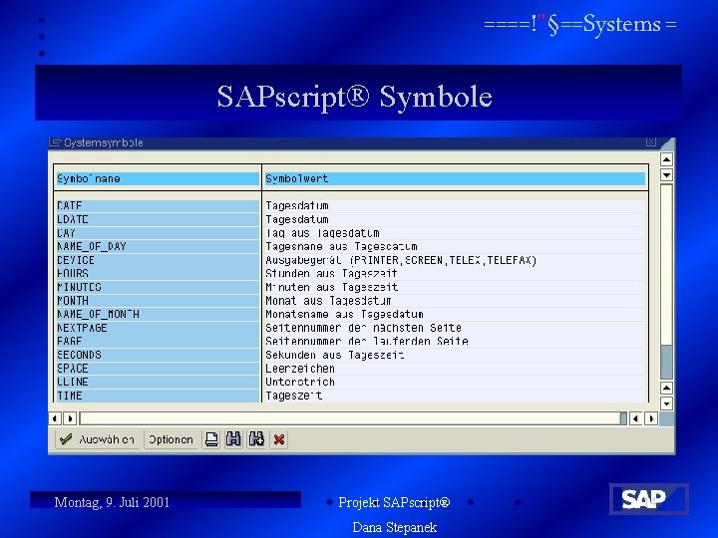Click the Symbolwert column header
This screenshot has height=538, width=718.
click(455, 179)
